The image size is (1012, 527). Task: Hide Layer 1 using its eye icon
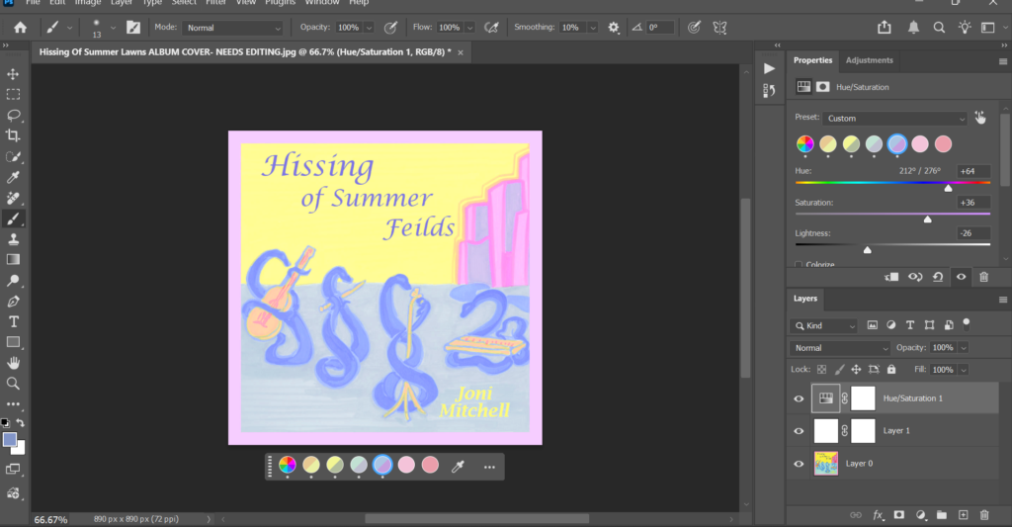pos(799,431)
